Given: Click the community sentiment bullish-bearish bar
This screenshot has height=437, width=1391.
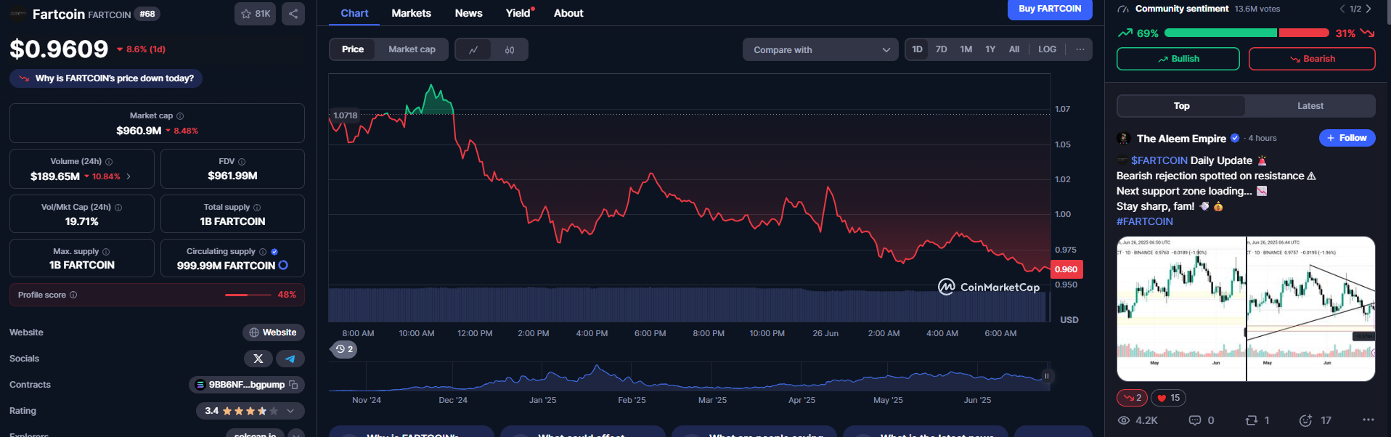Looking at the screenshot, I should (1247, 33).
